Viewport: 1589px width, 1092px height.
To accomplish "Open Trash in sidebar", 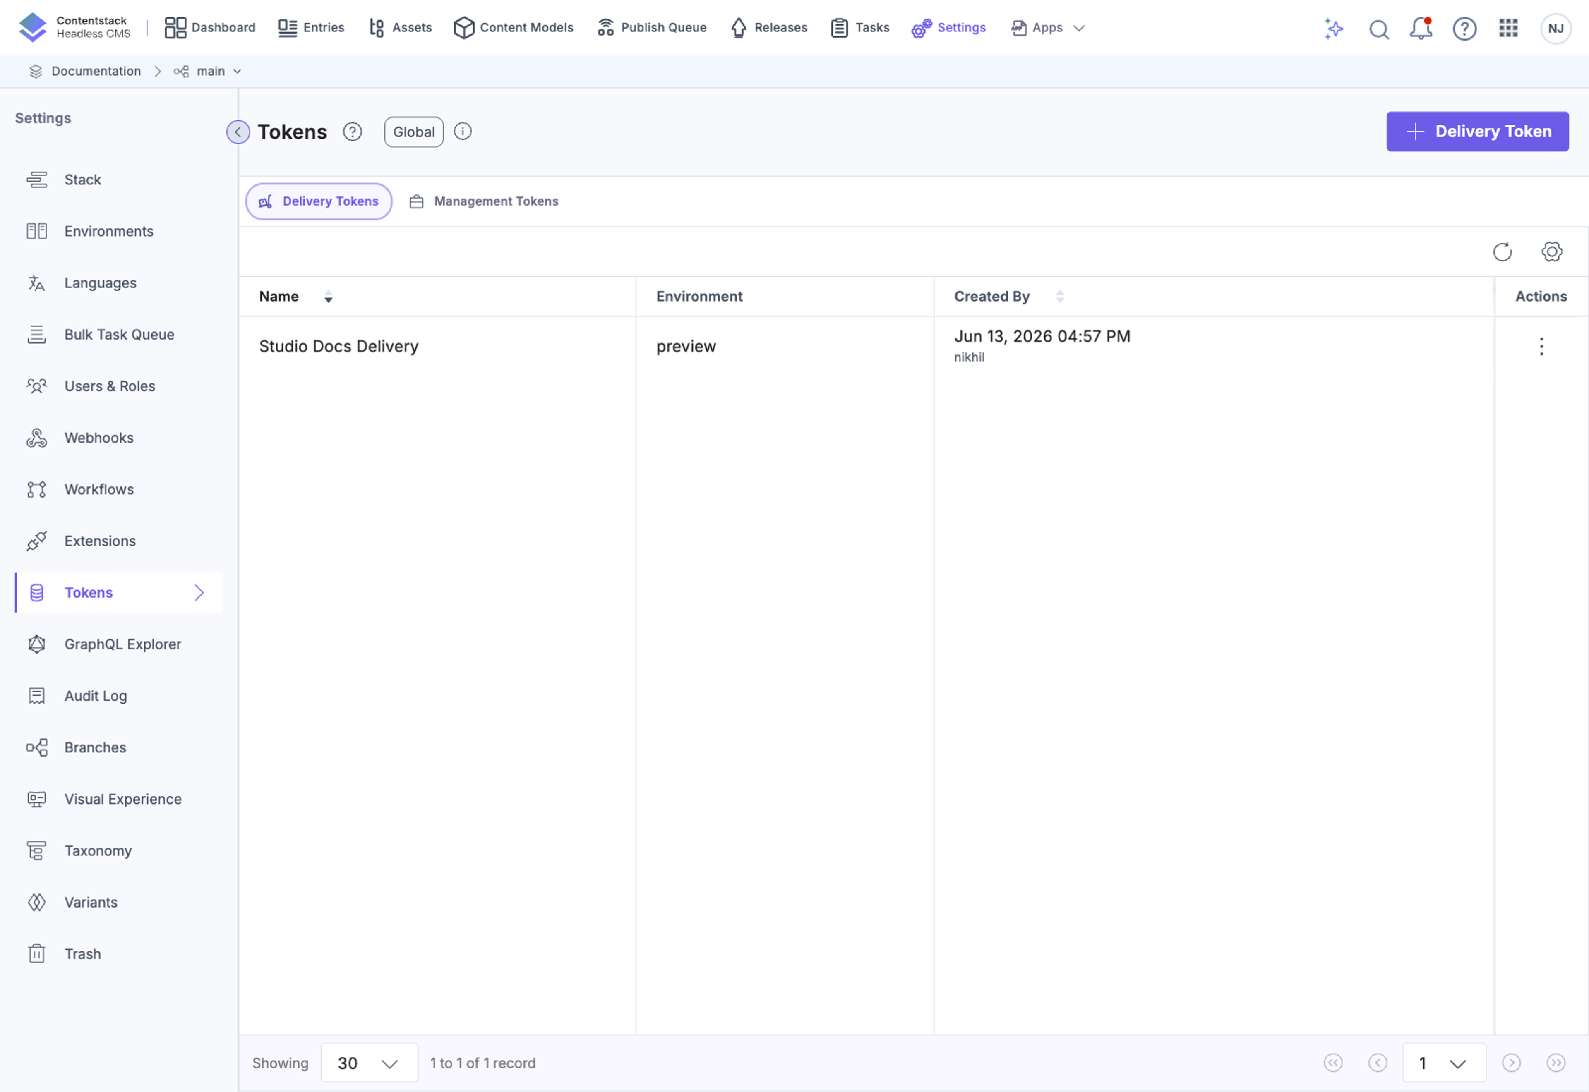I will point(118,955).
